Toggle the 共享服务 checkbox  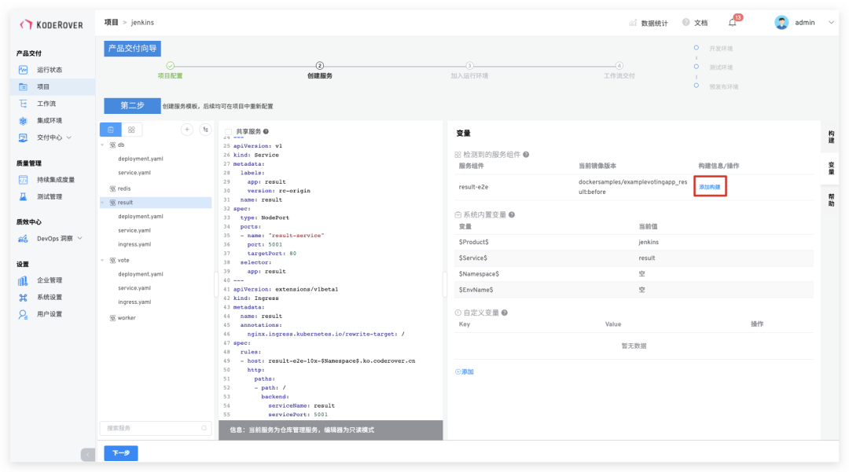click(229, 132)
